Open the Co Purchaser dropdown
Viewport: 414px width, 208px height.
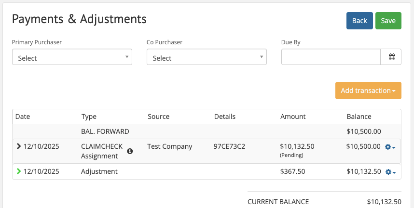(207, 57)
